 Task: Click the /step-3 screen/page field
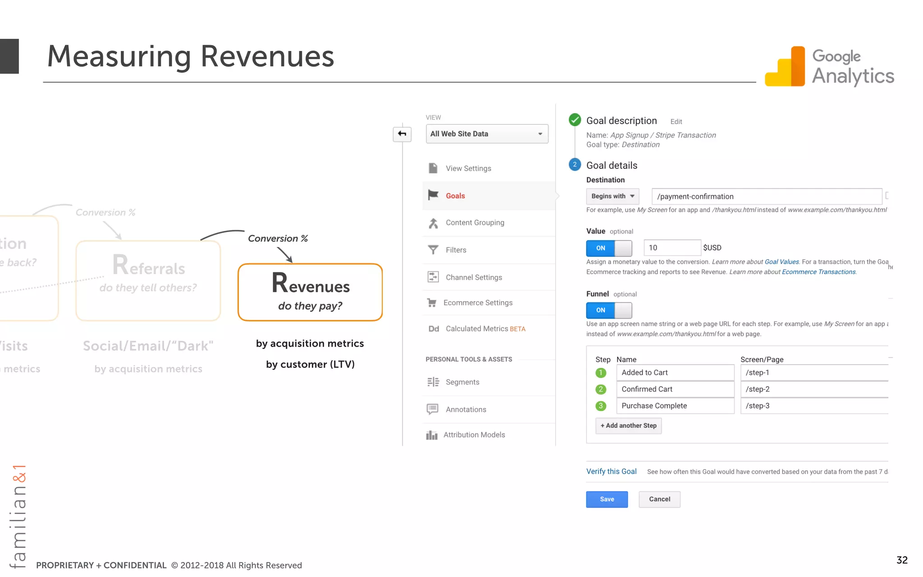click(814, 406)
